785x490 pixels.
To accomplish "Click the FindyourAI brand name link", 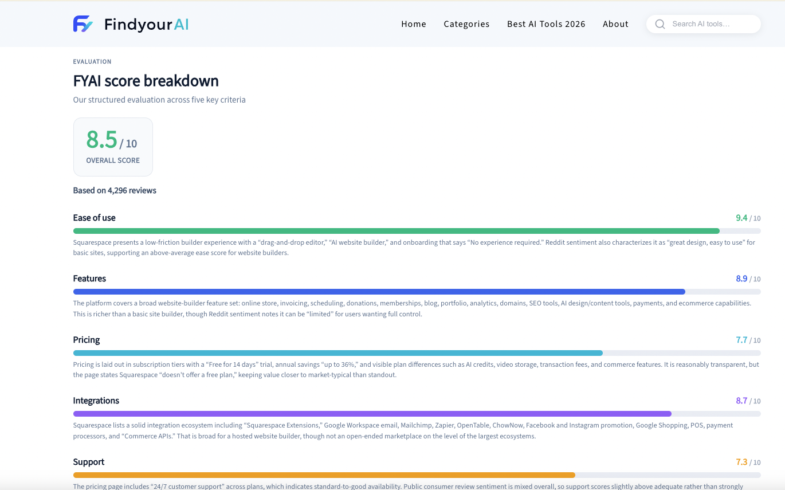I will (x=146, y=24).
